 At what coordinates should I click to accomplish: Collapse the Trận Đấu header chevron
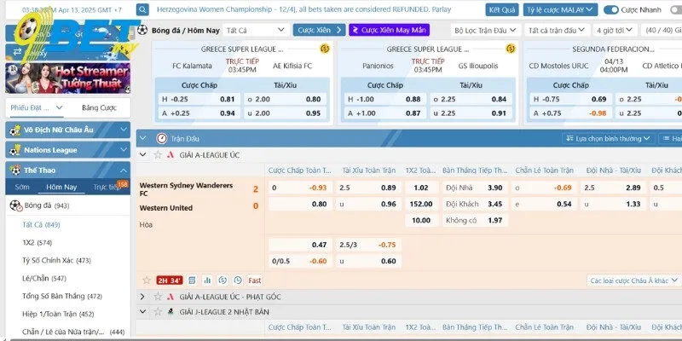(142, 138)
